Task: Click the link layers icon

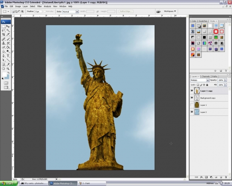Action: point(196,177)
